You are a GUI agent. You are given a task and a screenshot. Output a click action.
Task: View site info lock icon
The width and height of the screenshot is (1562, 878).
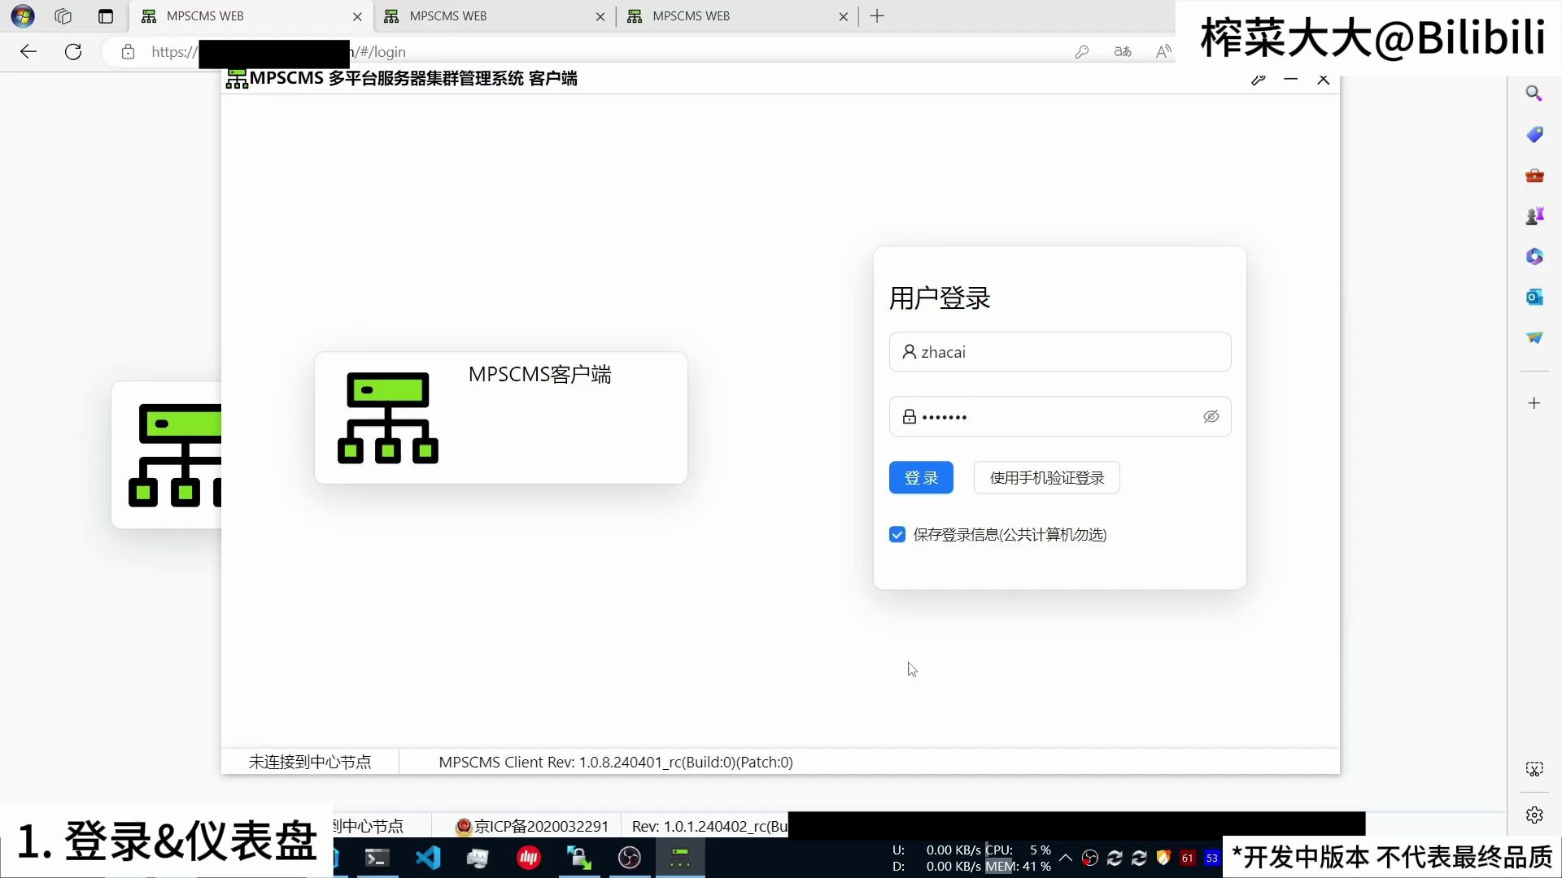pyautogui.click(x=128, y=52)
